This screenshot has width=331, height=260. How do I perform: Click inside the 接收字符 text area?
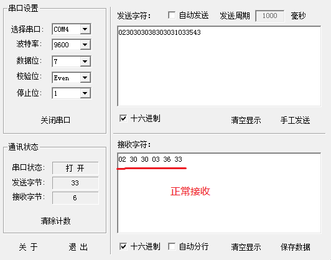[x=219, y=193]
